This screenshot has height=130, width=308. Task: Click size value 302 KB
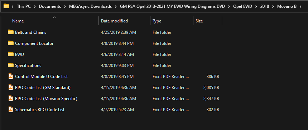click(213, 110)
